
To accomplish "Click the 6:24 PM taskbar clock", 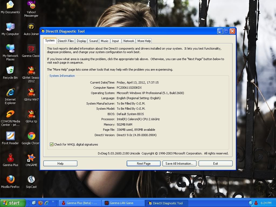I will 266,203.
